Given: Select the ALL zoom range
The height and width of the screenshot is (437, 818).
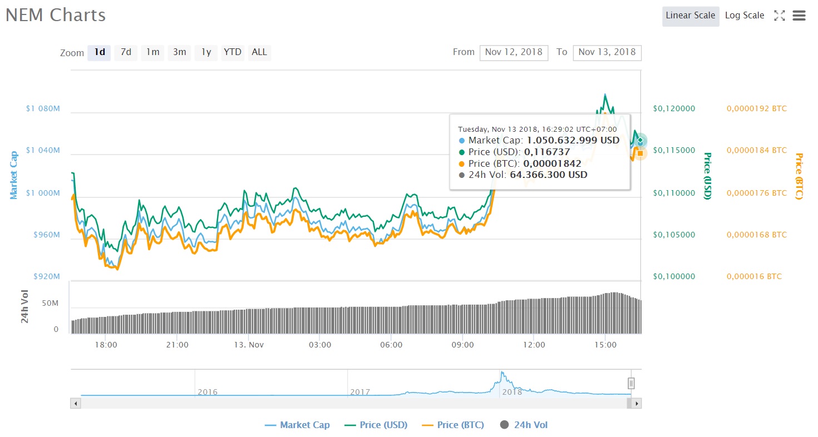Looking at the screenshot, I should point(259,52).
